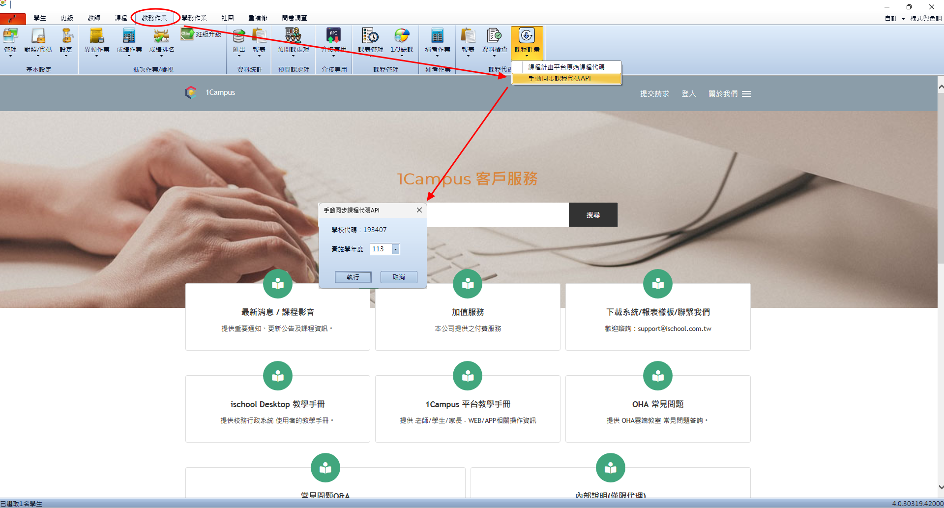This screenshot has height=508, width=944.
Task: Click the icon above 1Campus 平台教學手冊
Action: click(468, 376)
